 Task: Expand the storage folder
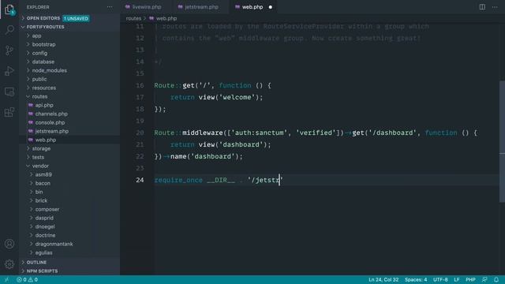(41, 149)
